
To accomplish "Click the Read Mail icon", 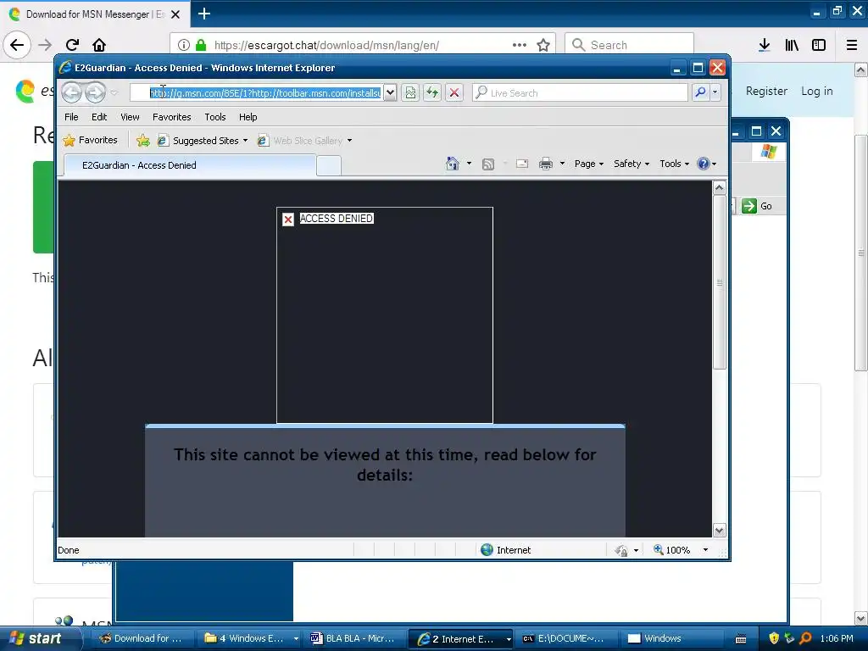I will pyautogui.click(x=521, y=164).
